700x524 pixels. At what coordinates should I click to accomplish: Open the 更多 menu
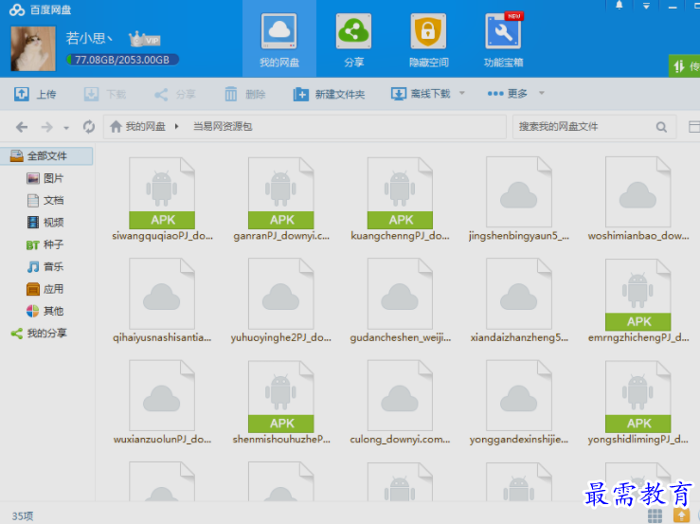(x=508, y=94)
